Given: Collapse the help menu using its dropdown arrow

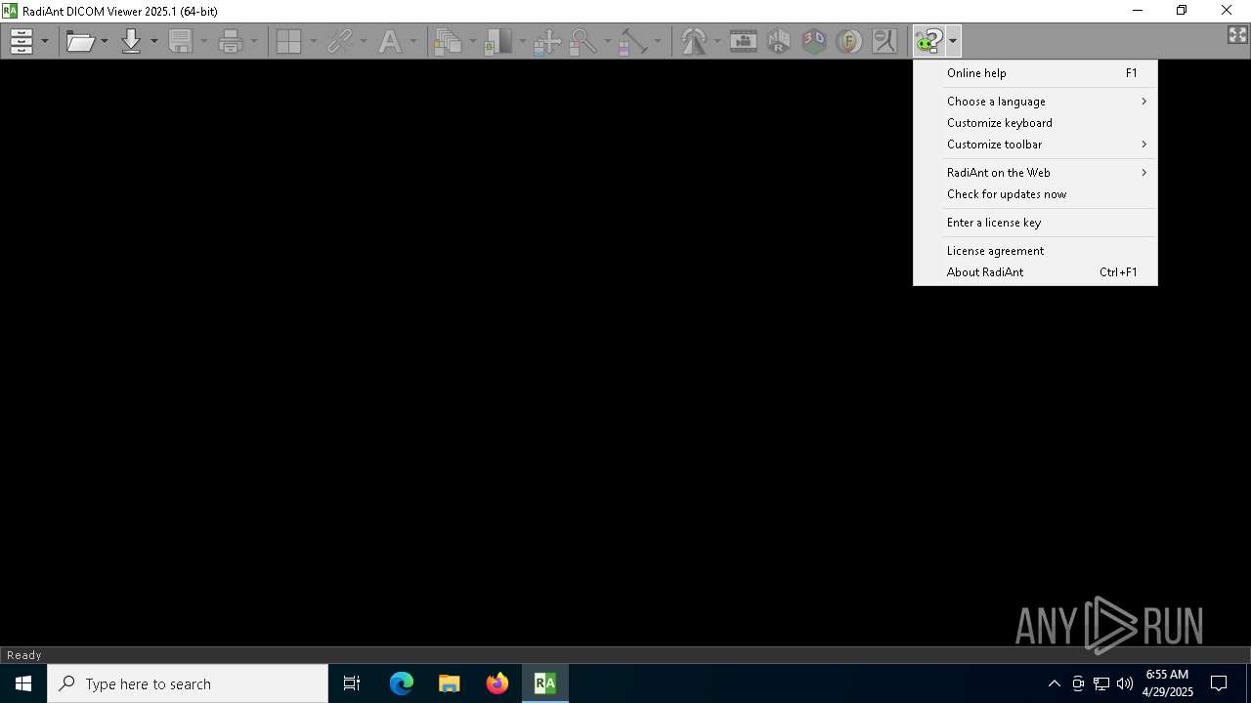Looking at the screenshot, I should (953, 41).
